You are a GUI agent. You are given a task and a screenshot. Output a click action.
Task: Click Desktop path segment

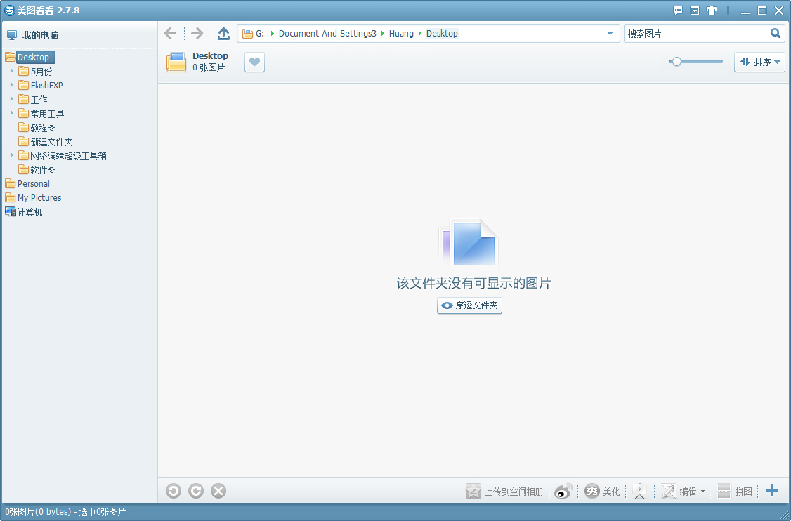pyautogui.click(x=442, y=33)
